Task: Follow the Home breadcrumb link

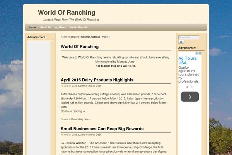Action: coord(64,37)
